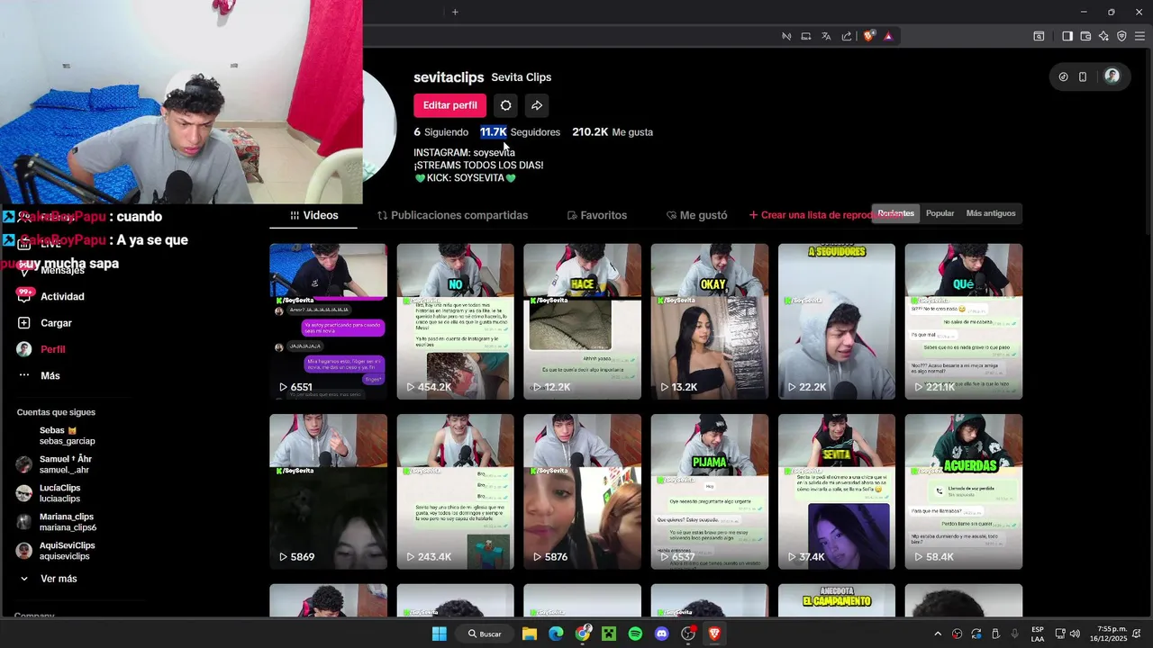Open OBS Studio from the taskbar
Screen dimensions: 1153x648
coord(688,634)
